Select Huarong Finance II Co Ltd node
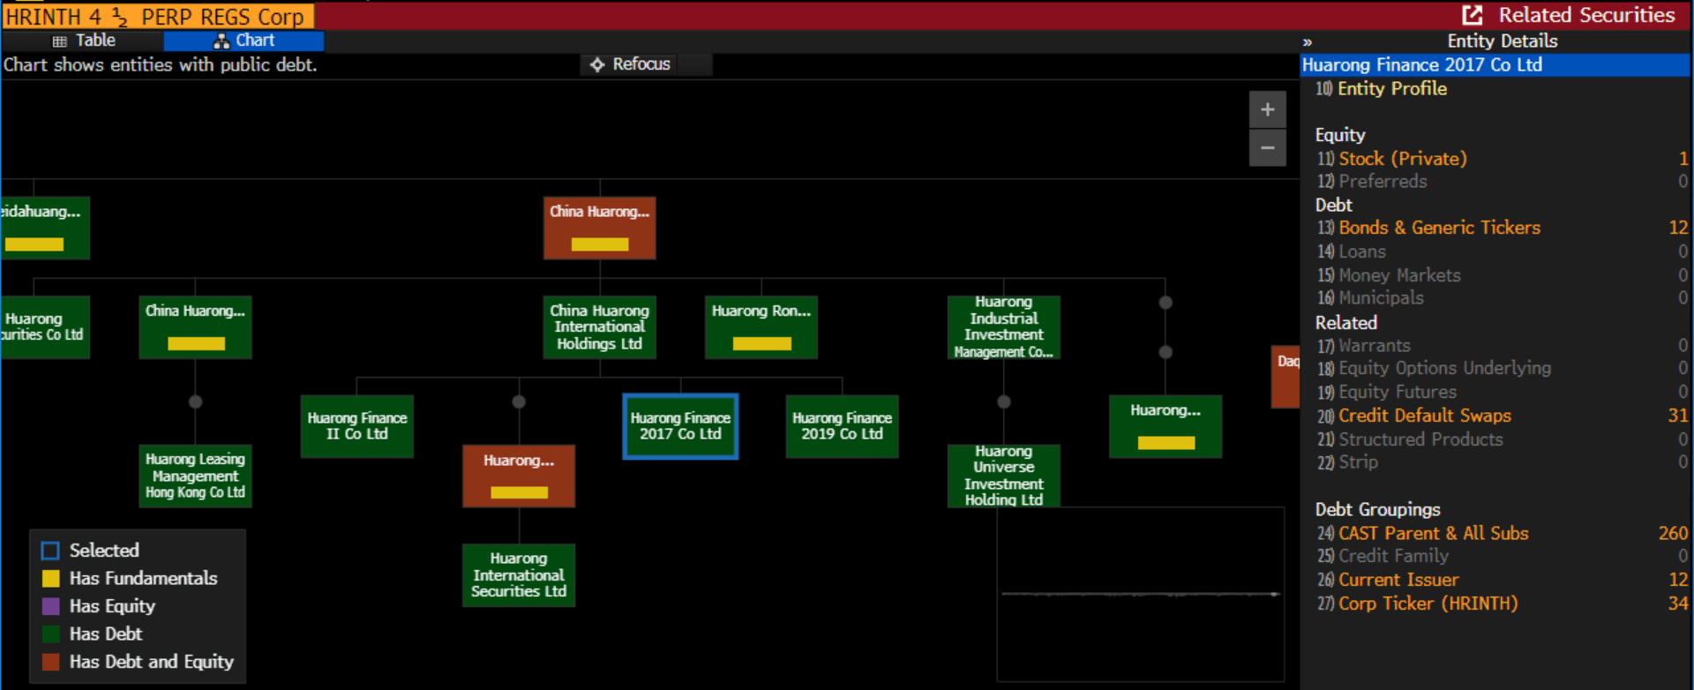Screen dimensions: 1694x690 click(x=356, y=426)
